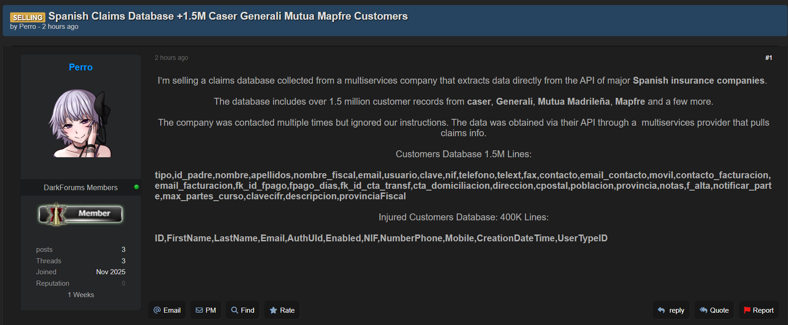Viewport: 788px width, 325px height.
Task: Click the Member rank badge
Action: [81, 214]
